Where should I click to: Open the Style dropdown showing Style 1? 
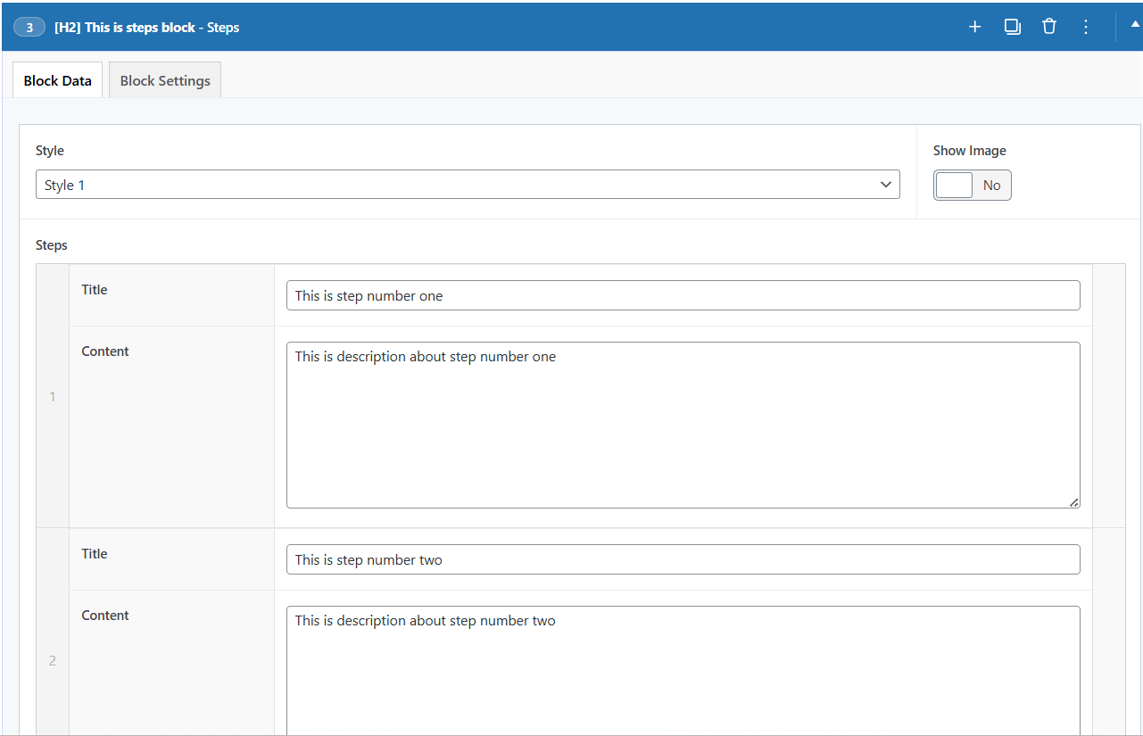(x=468, y=185)
